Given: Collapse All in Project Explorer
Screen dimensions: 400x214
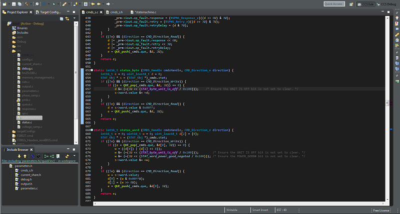Looking at the screenshot, I should [61, 18].
